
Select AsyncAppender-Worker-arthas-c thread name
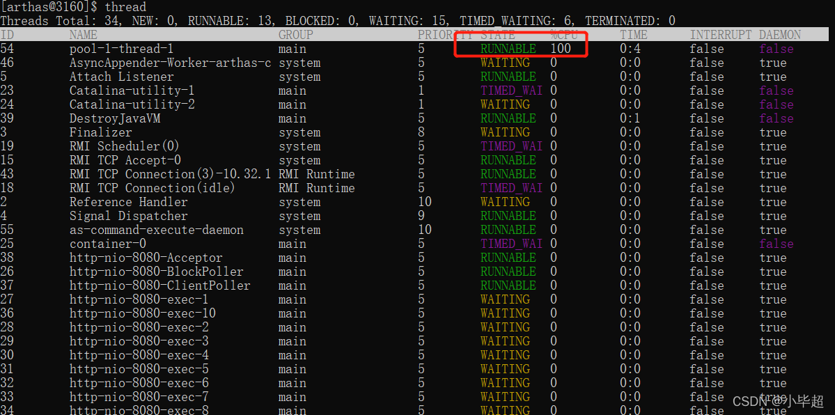point(170,63)
